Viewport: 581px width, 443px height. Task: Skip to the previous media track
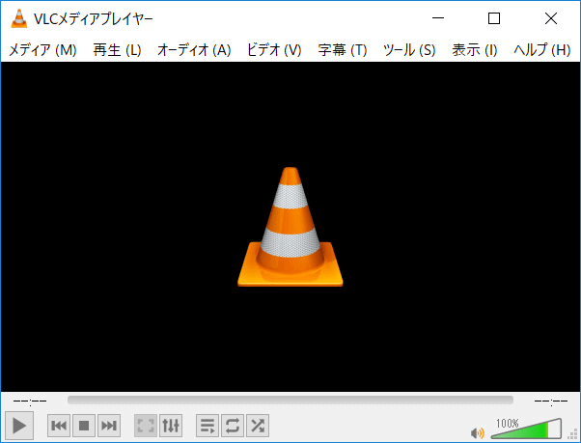click(x=59, y=426)
